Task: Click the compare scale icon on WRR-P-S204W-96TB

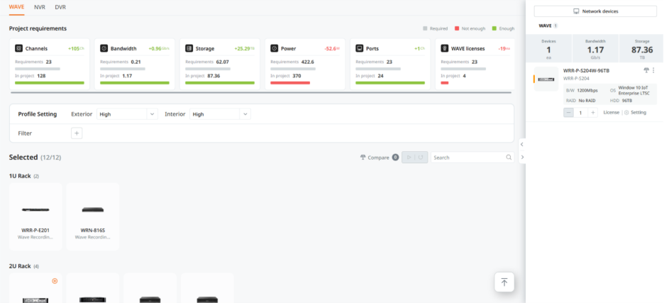Action: pos(646,70)
